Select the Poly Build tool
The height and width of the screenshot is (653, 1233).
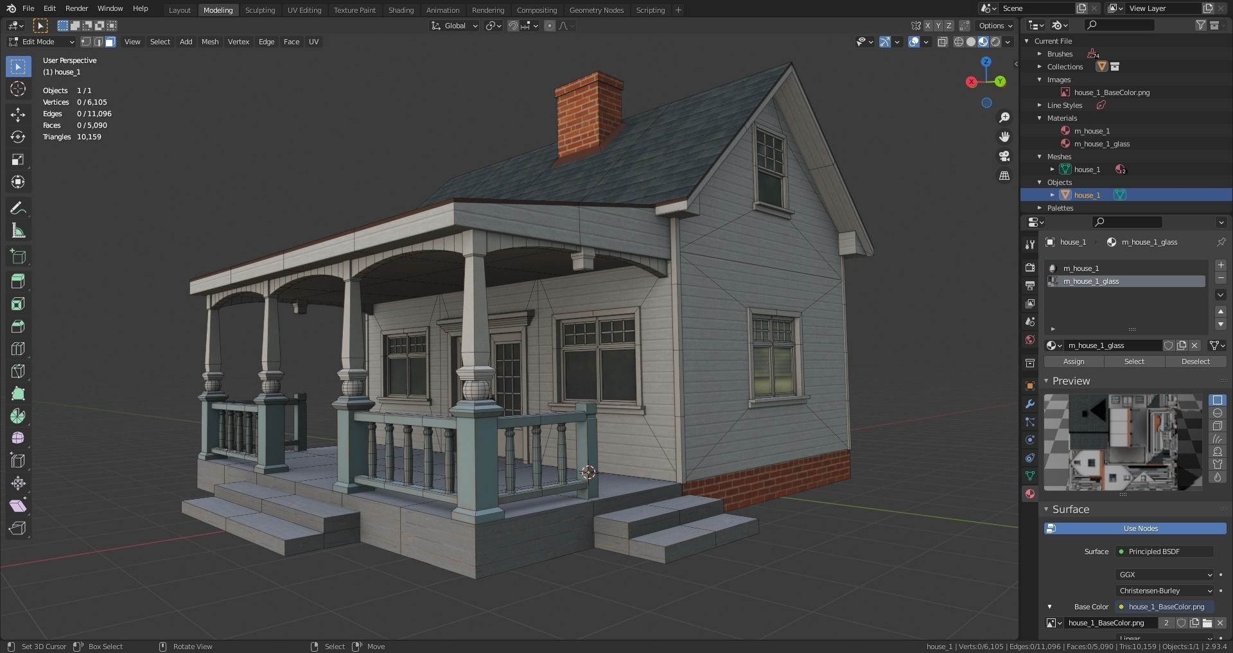pyautogui.click(x=18, y=394)
